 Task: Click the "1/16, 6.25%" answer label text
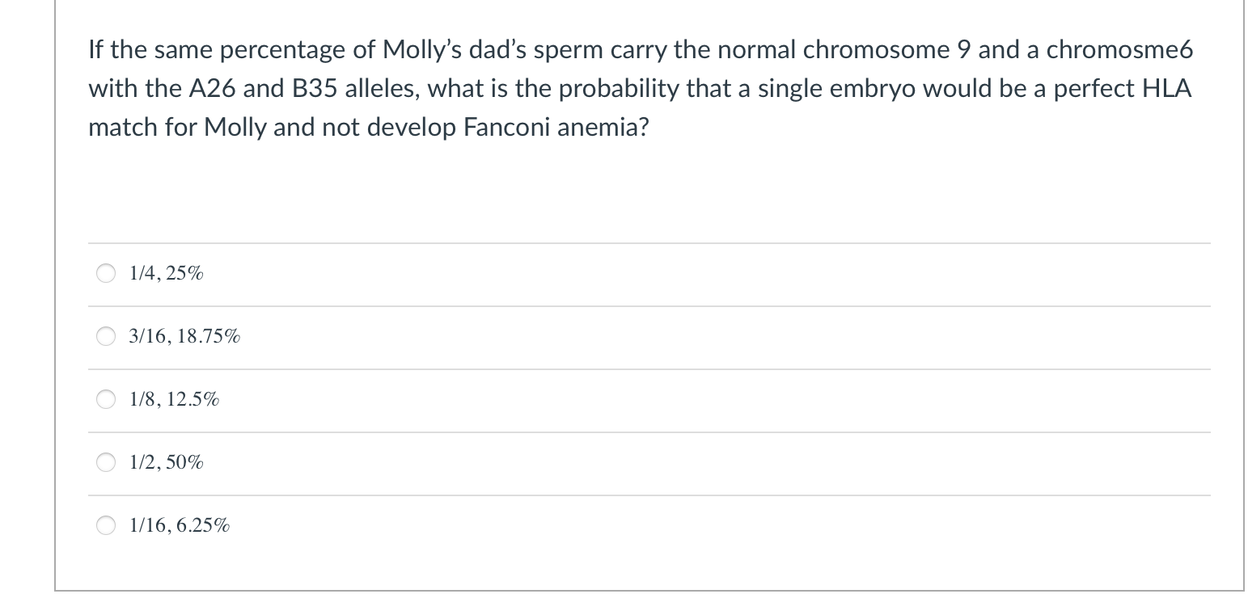click(180, 526)
